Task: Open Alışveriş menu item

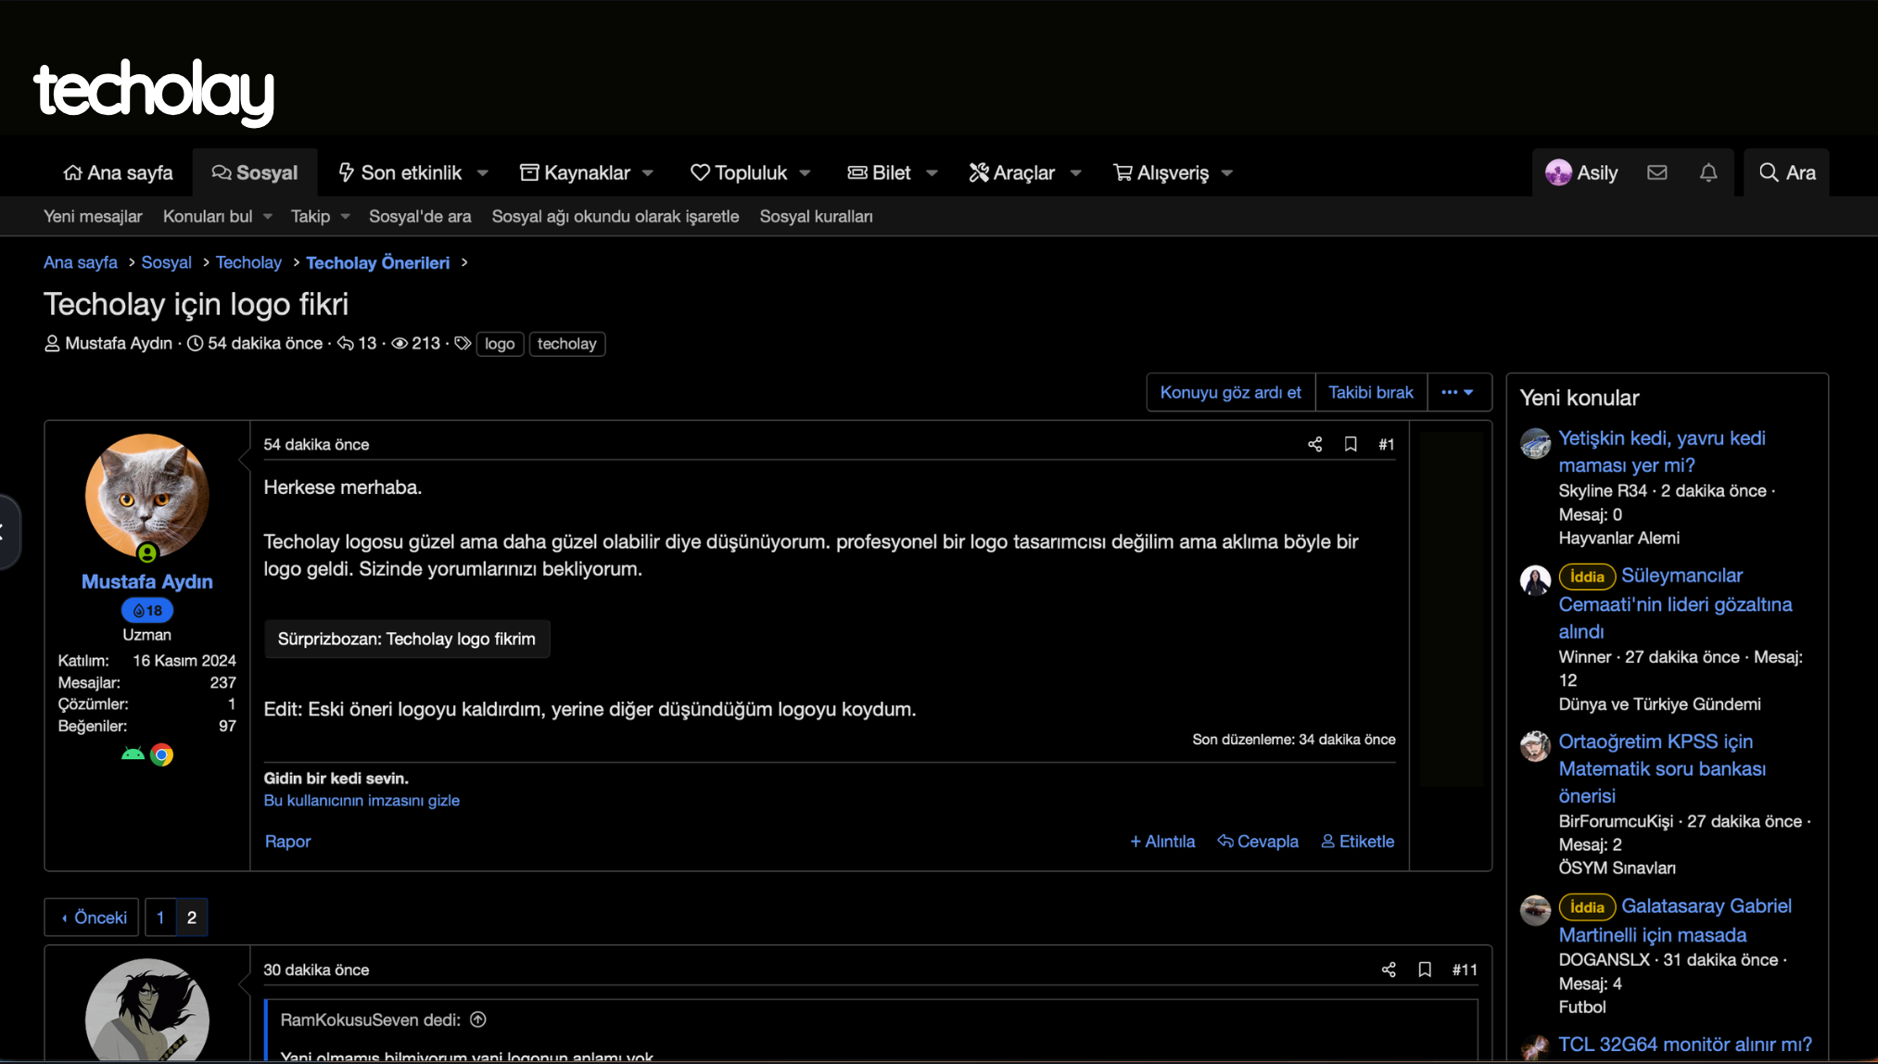Action: click(x=1161, y=172)
